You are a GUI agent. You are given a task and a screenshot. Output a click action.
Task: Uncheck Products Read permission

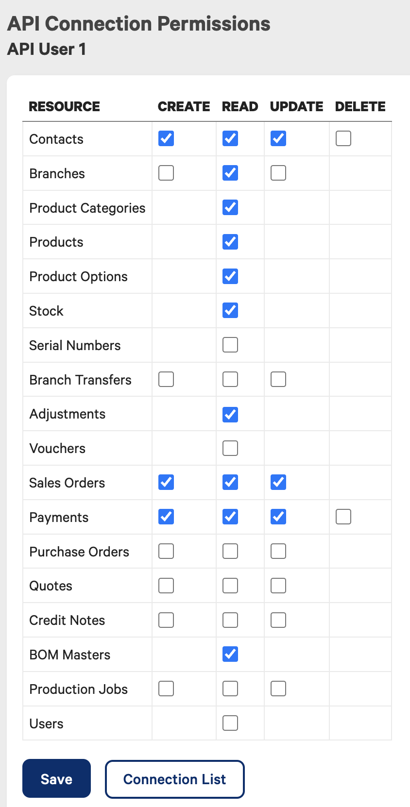click(230, 242)
